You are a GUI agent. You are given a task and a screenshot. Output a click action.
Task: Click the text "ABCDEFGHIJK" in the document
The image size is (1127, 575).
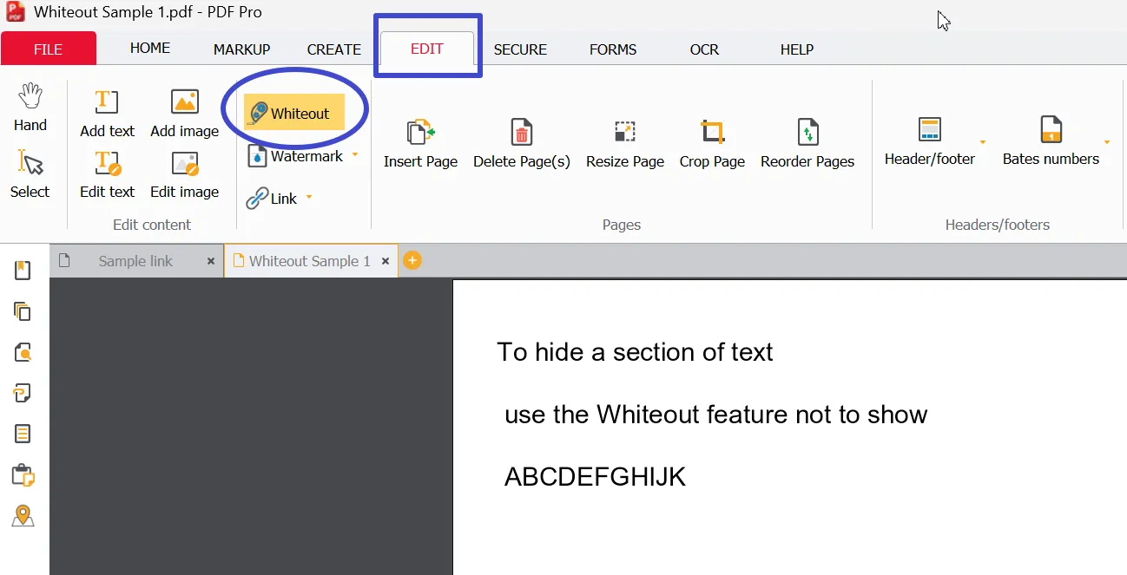coord(595,477)
